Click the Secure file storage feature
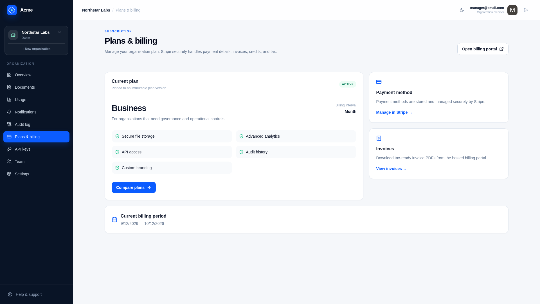Screen dimensions: 540x304 [x=172, y=136]
